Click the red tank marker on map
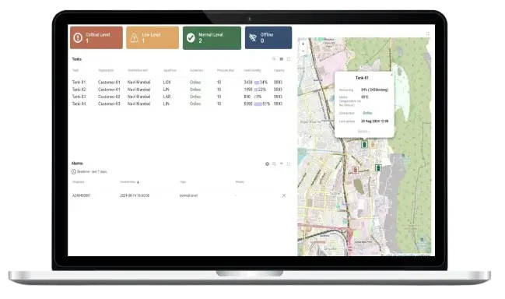The image size is (505, 299). coord(355,170)
